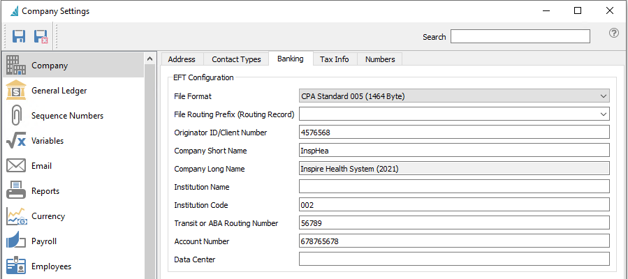
Task: Select Employees in the sidebar
Action: tap(51, 266)
